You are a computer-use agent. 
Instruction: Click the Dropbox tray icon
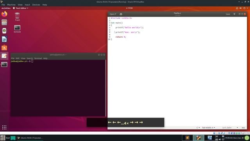pos(223,136)
